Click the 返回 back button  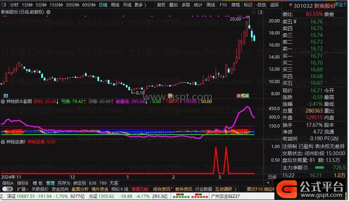[x=274, y=5]
